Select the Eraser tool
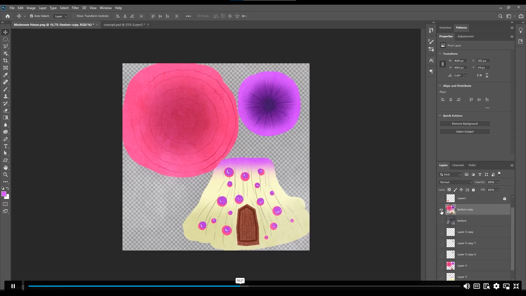Image resolution: width=526 pixels, height=296 pixels. click(x=5, y=110)
